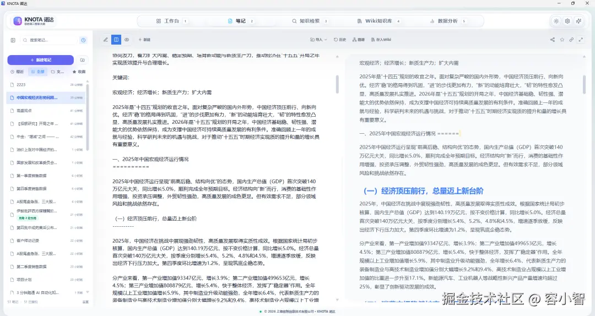Filter notes by the folder tab 文…
The image size is (595, 316).
coord(58,72)
